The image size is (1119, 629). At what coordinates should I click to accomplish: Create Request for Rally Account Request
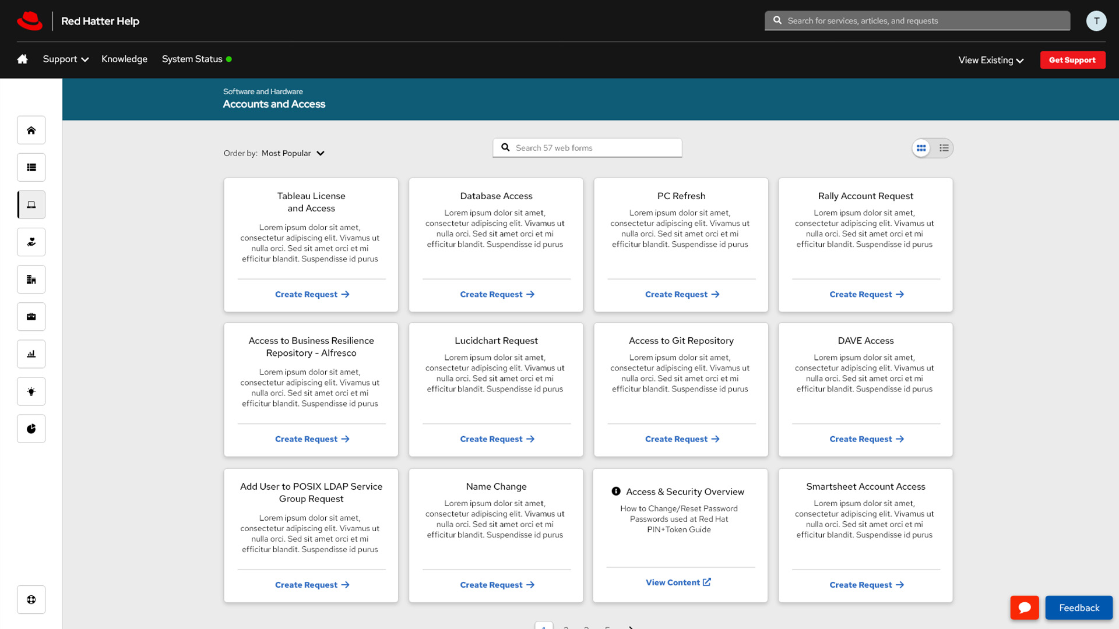[867, 294]
